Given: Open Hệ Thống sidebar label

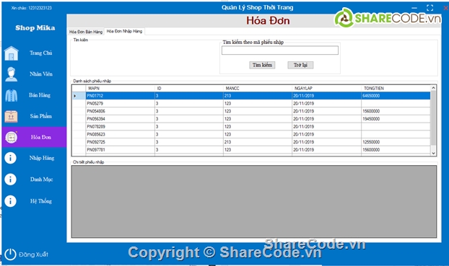Looking at the screenshot, I should (41, 201).
